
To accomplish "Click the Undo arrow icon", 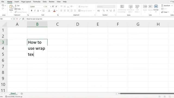I will pos(3,5).
